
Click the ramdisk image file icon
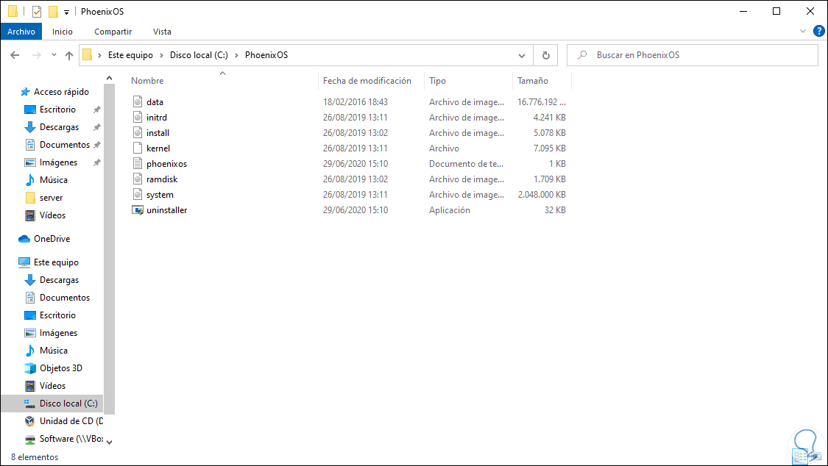[x=138, y=179]
